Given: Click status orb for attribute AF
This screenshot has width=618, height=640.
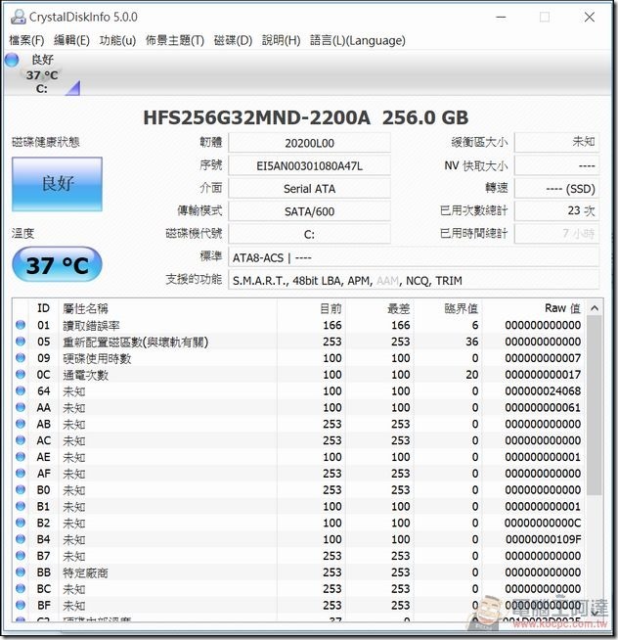Looking at the screenshot, I should pos(21,473).
